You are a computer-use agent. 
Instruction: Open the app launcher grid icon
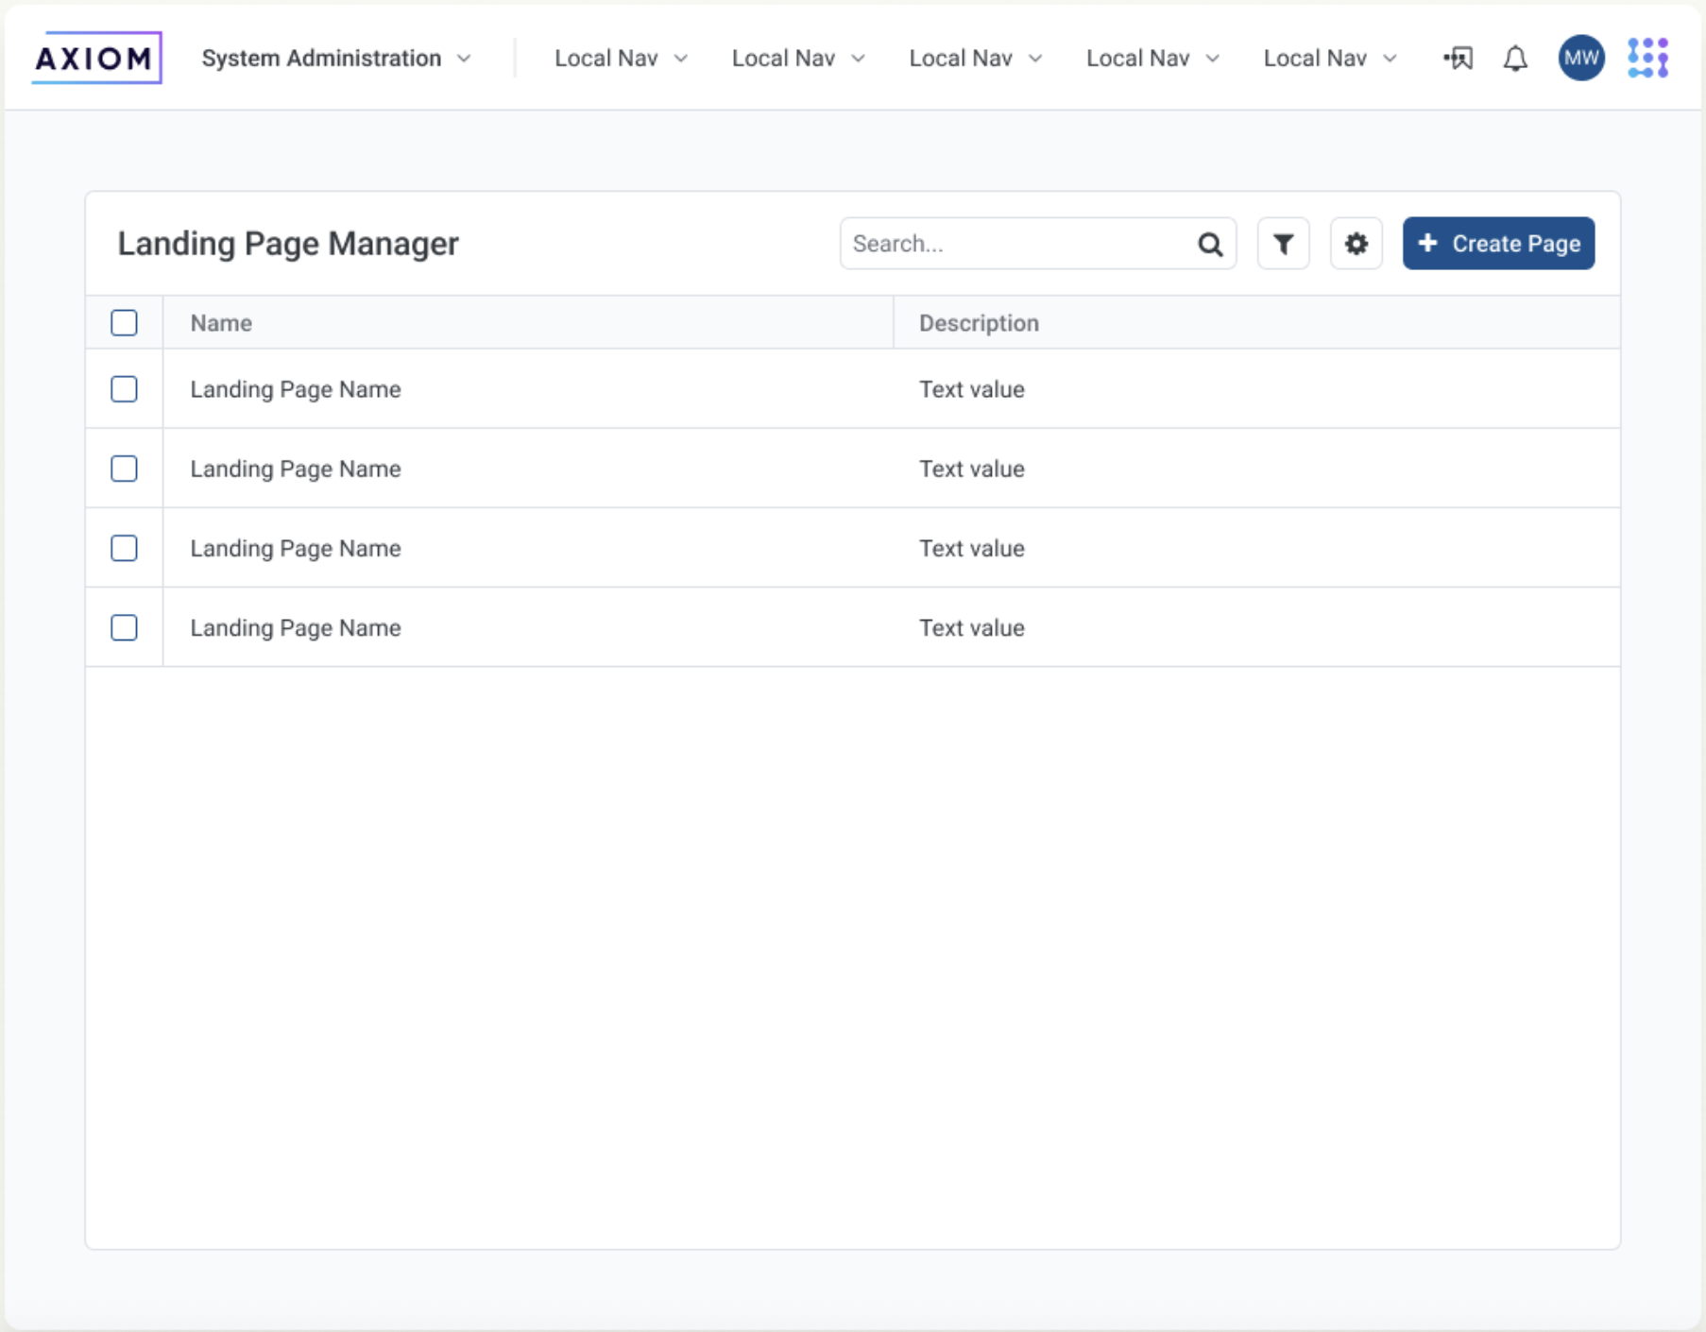[1647, 58]
